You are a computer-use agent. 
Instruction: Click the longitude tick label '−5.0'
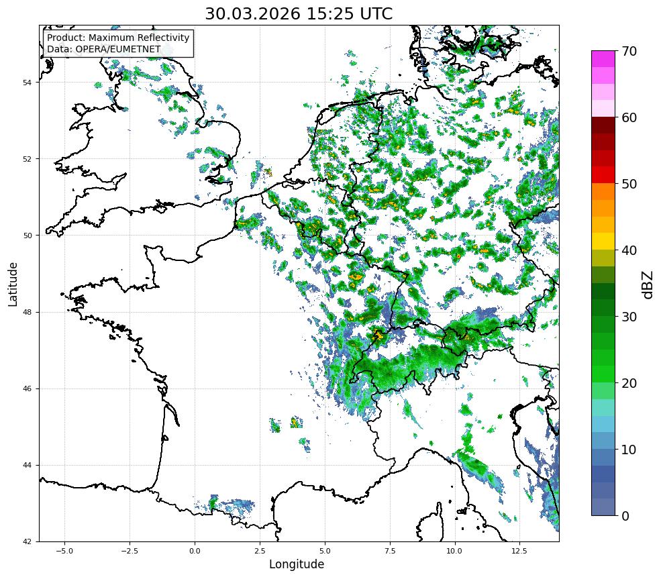[64, 551]
